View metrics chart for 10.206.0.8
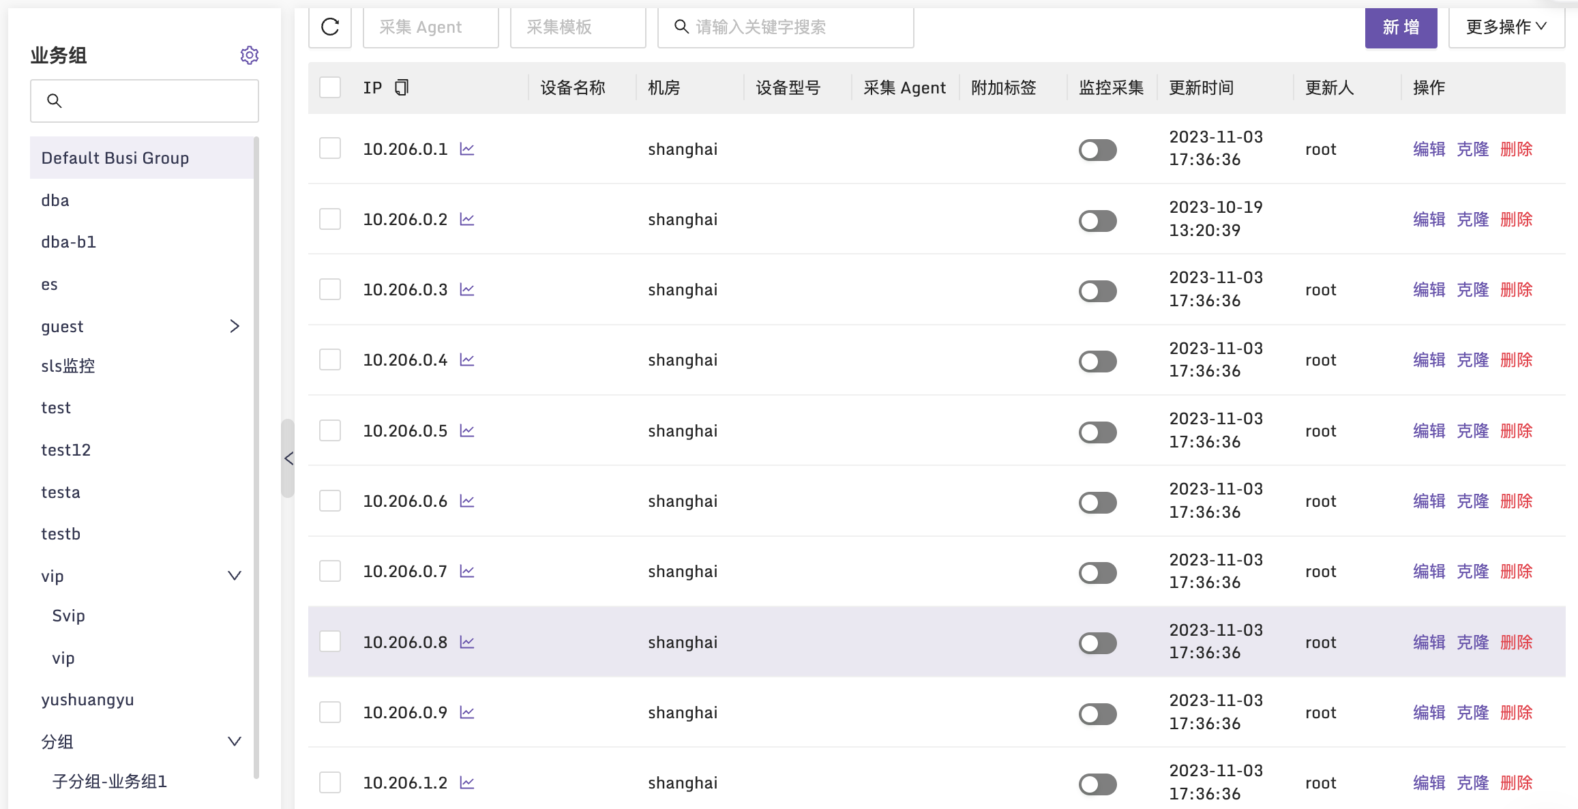The height and width of the screenshot is (809, 1578). pos(467,641)
